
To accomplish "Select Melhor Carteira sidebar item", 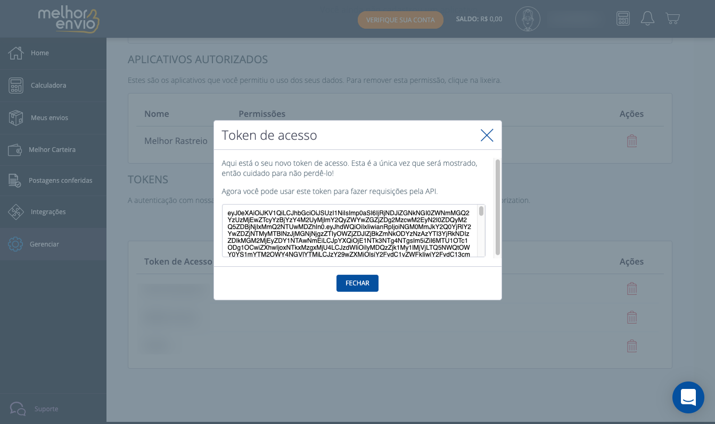I will pyautogui.click(x=52, y=150).
